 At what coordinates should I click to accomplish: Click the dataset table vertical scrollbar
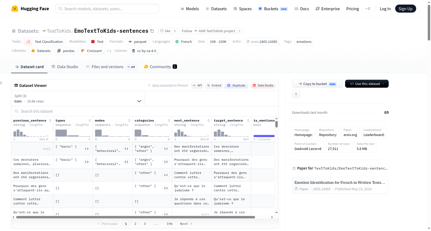[276, 124]
